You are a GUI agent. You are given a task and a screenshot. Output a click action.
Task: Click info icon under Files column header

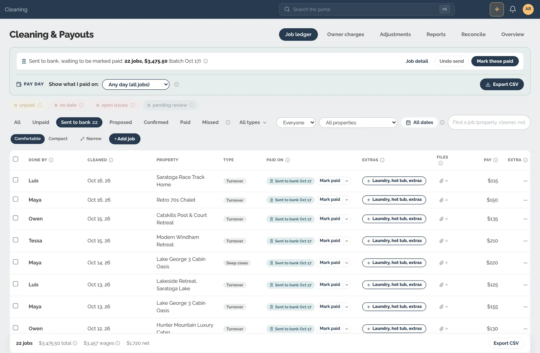[x=440, y=164]
